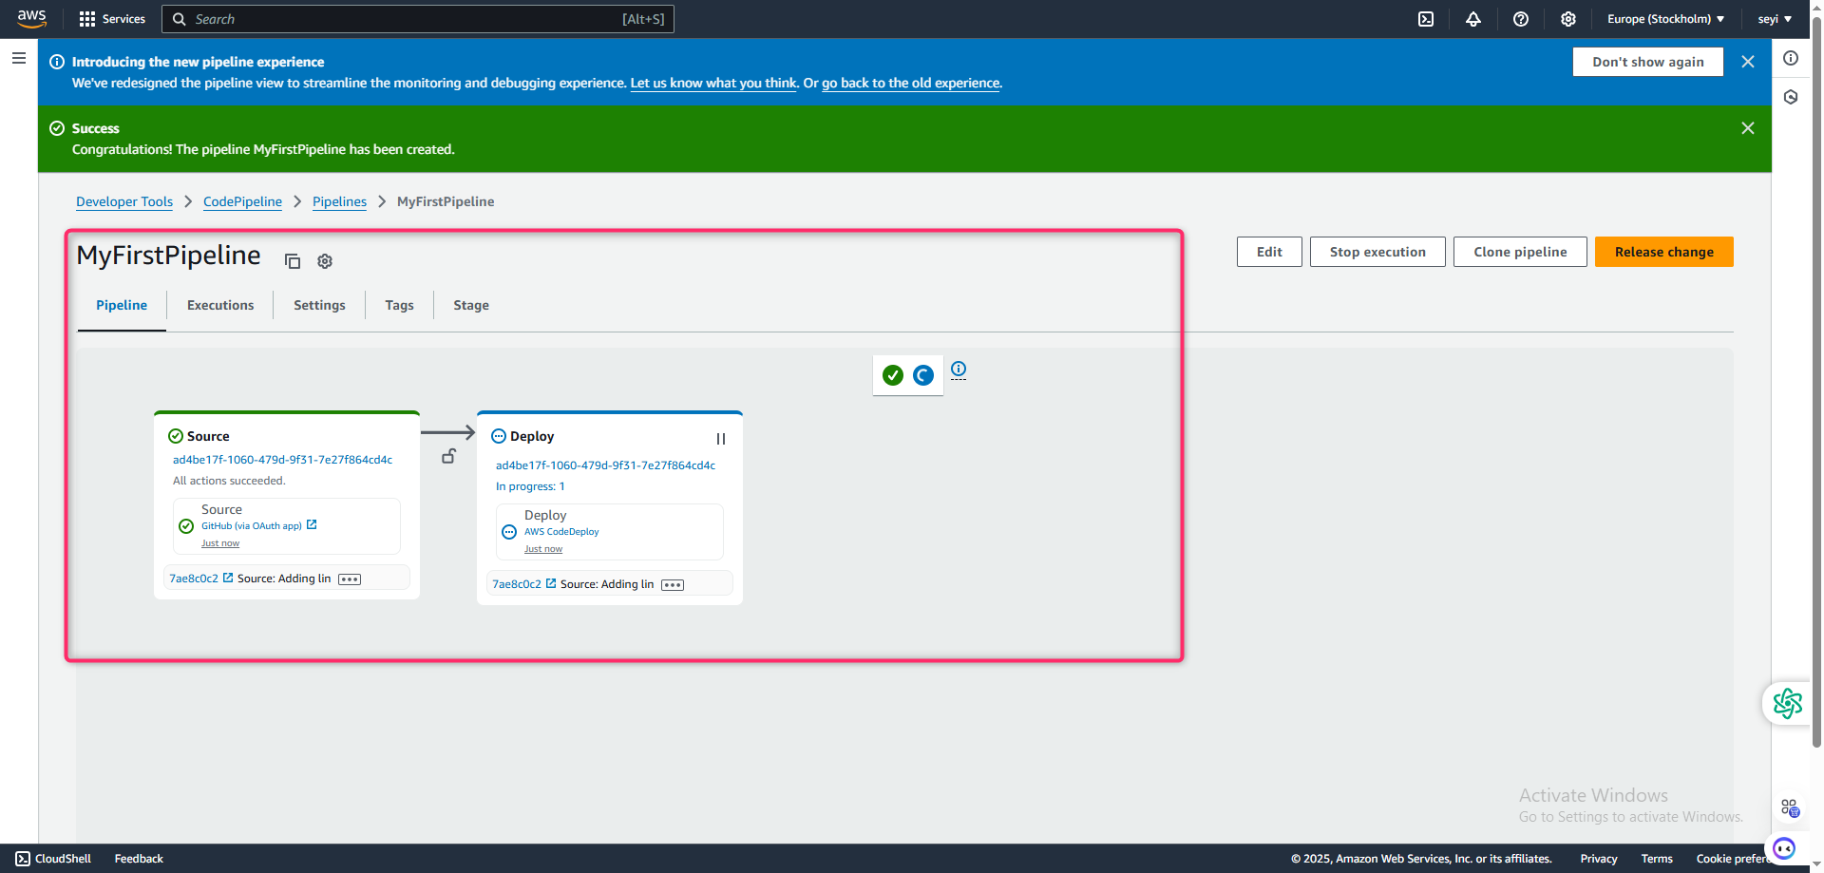Click the transition lock icon between stages
Screen dimensions: 1824x873
click(x=449, y=456)
